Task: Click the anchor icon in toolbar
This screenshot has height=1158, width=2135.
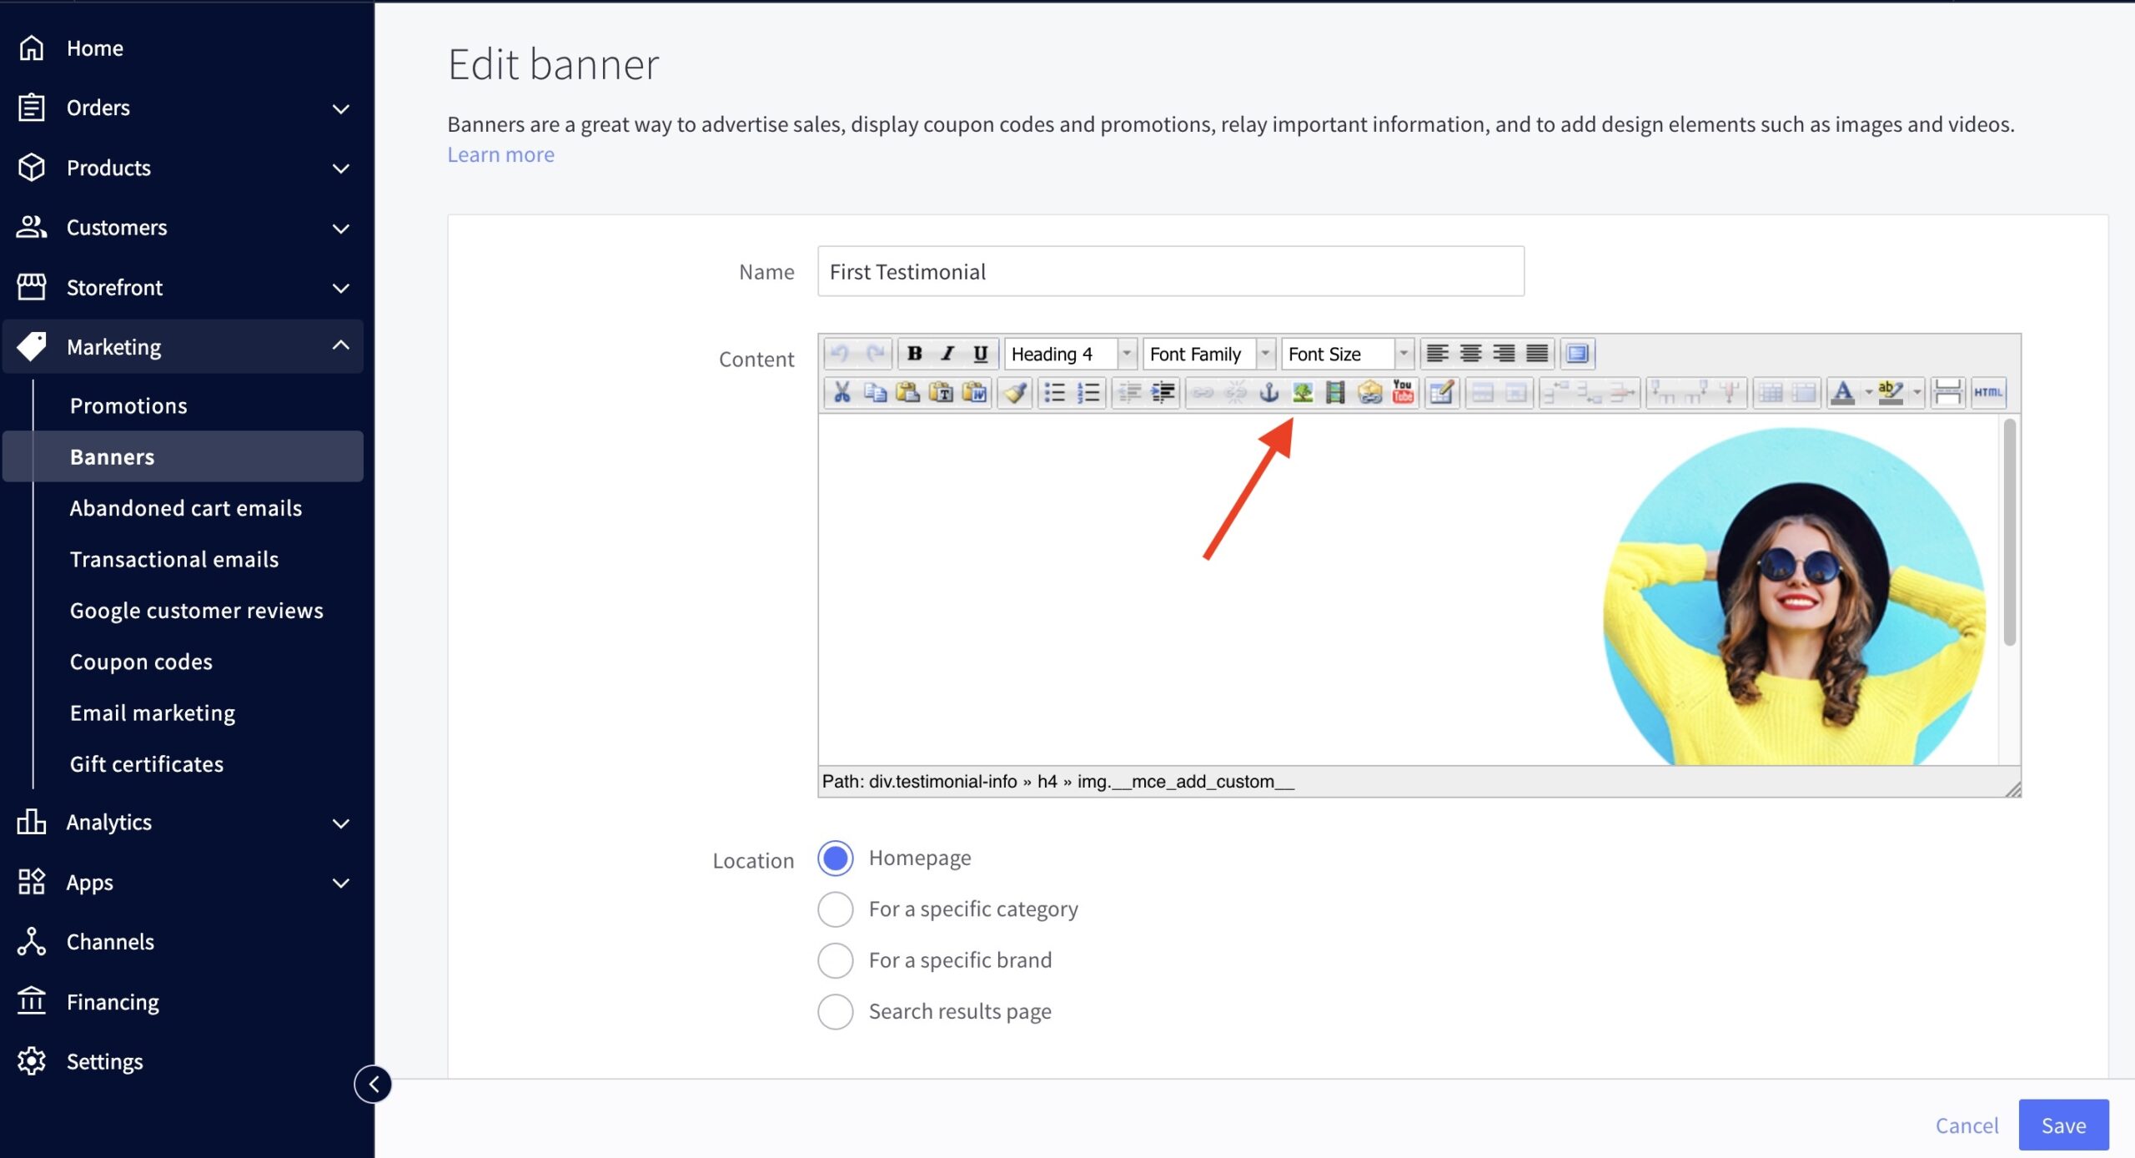Action: [x=1268, y=392]
